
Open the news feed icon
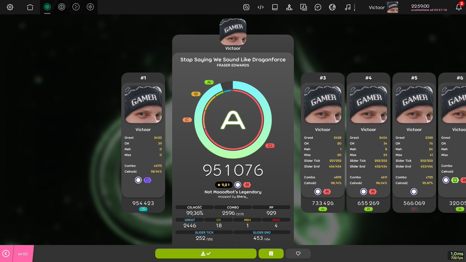coord(246,7)
